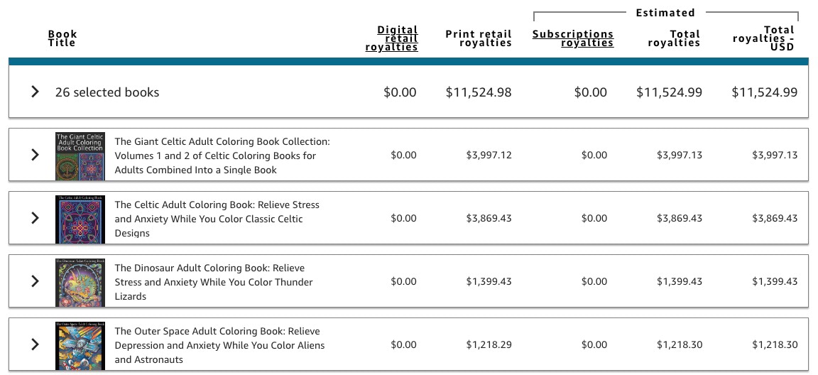Image resolution: width=818 pixels, height=375 pixels.
Task: Click The Giant Celtic Collection book title
Action: [222, 156]
